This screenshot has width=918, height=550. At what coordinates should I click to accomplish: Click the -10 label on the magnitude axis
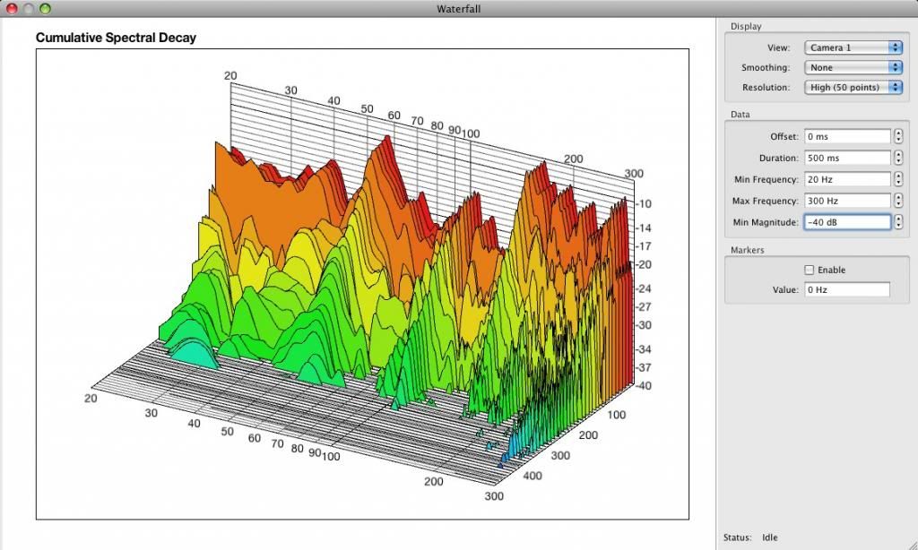pos(644,203)
